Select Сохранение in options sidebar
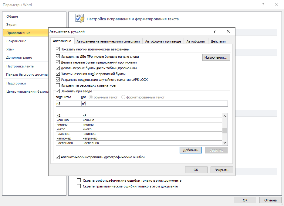Screen dimensions: 284x206 [x=16, y=41]
